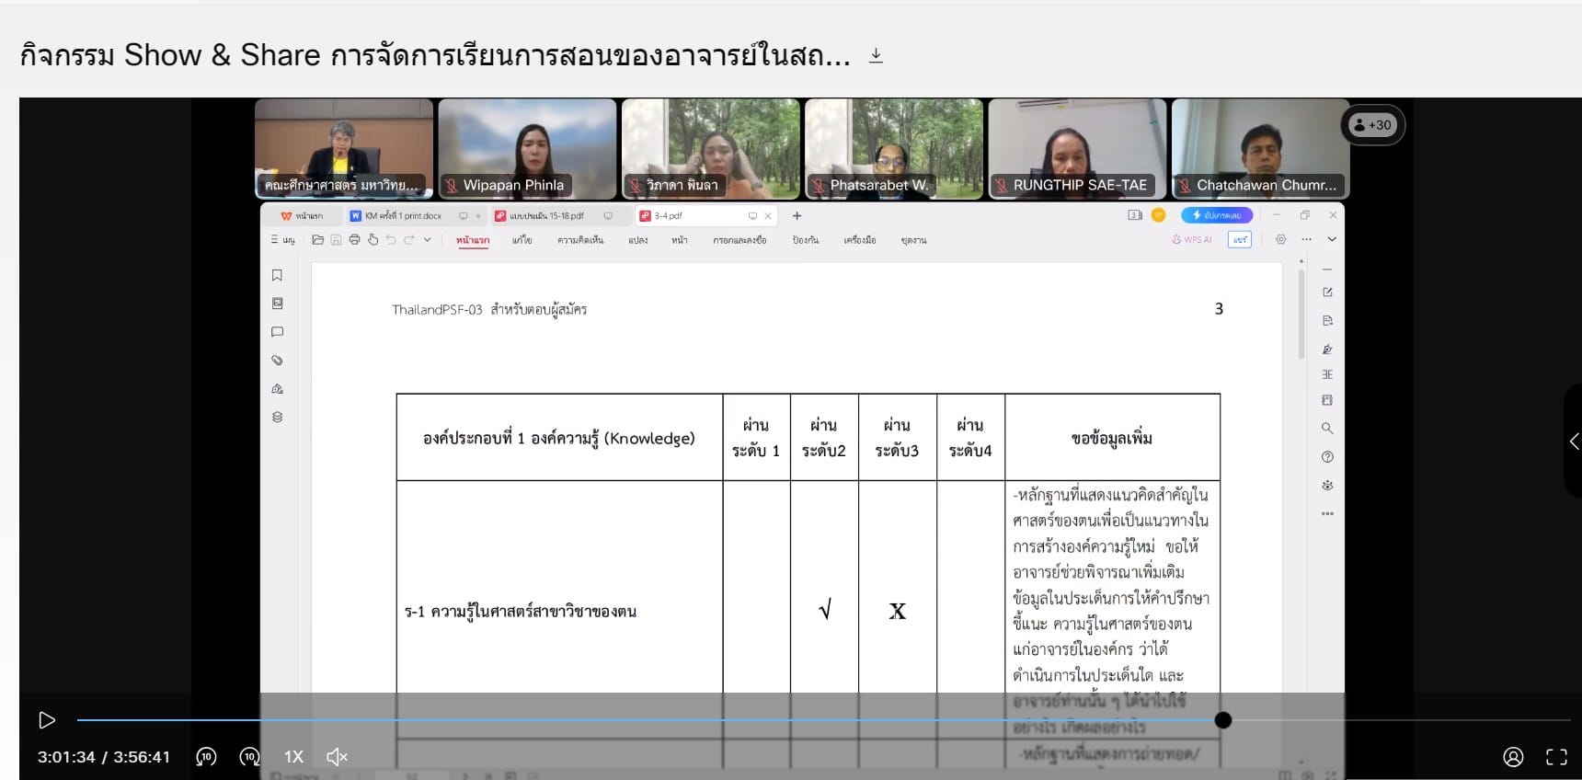This screenshot has width=1582, height=780.
Task: Open a new WPS tab
Action: point(797,216)
